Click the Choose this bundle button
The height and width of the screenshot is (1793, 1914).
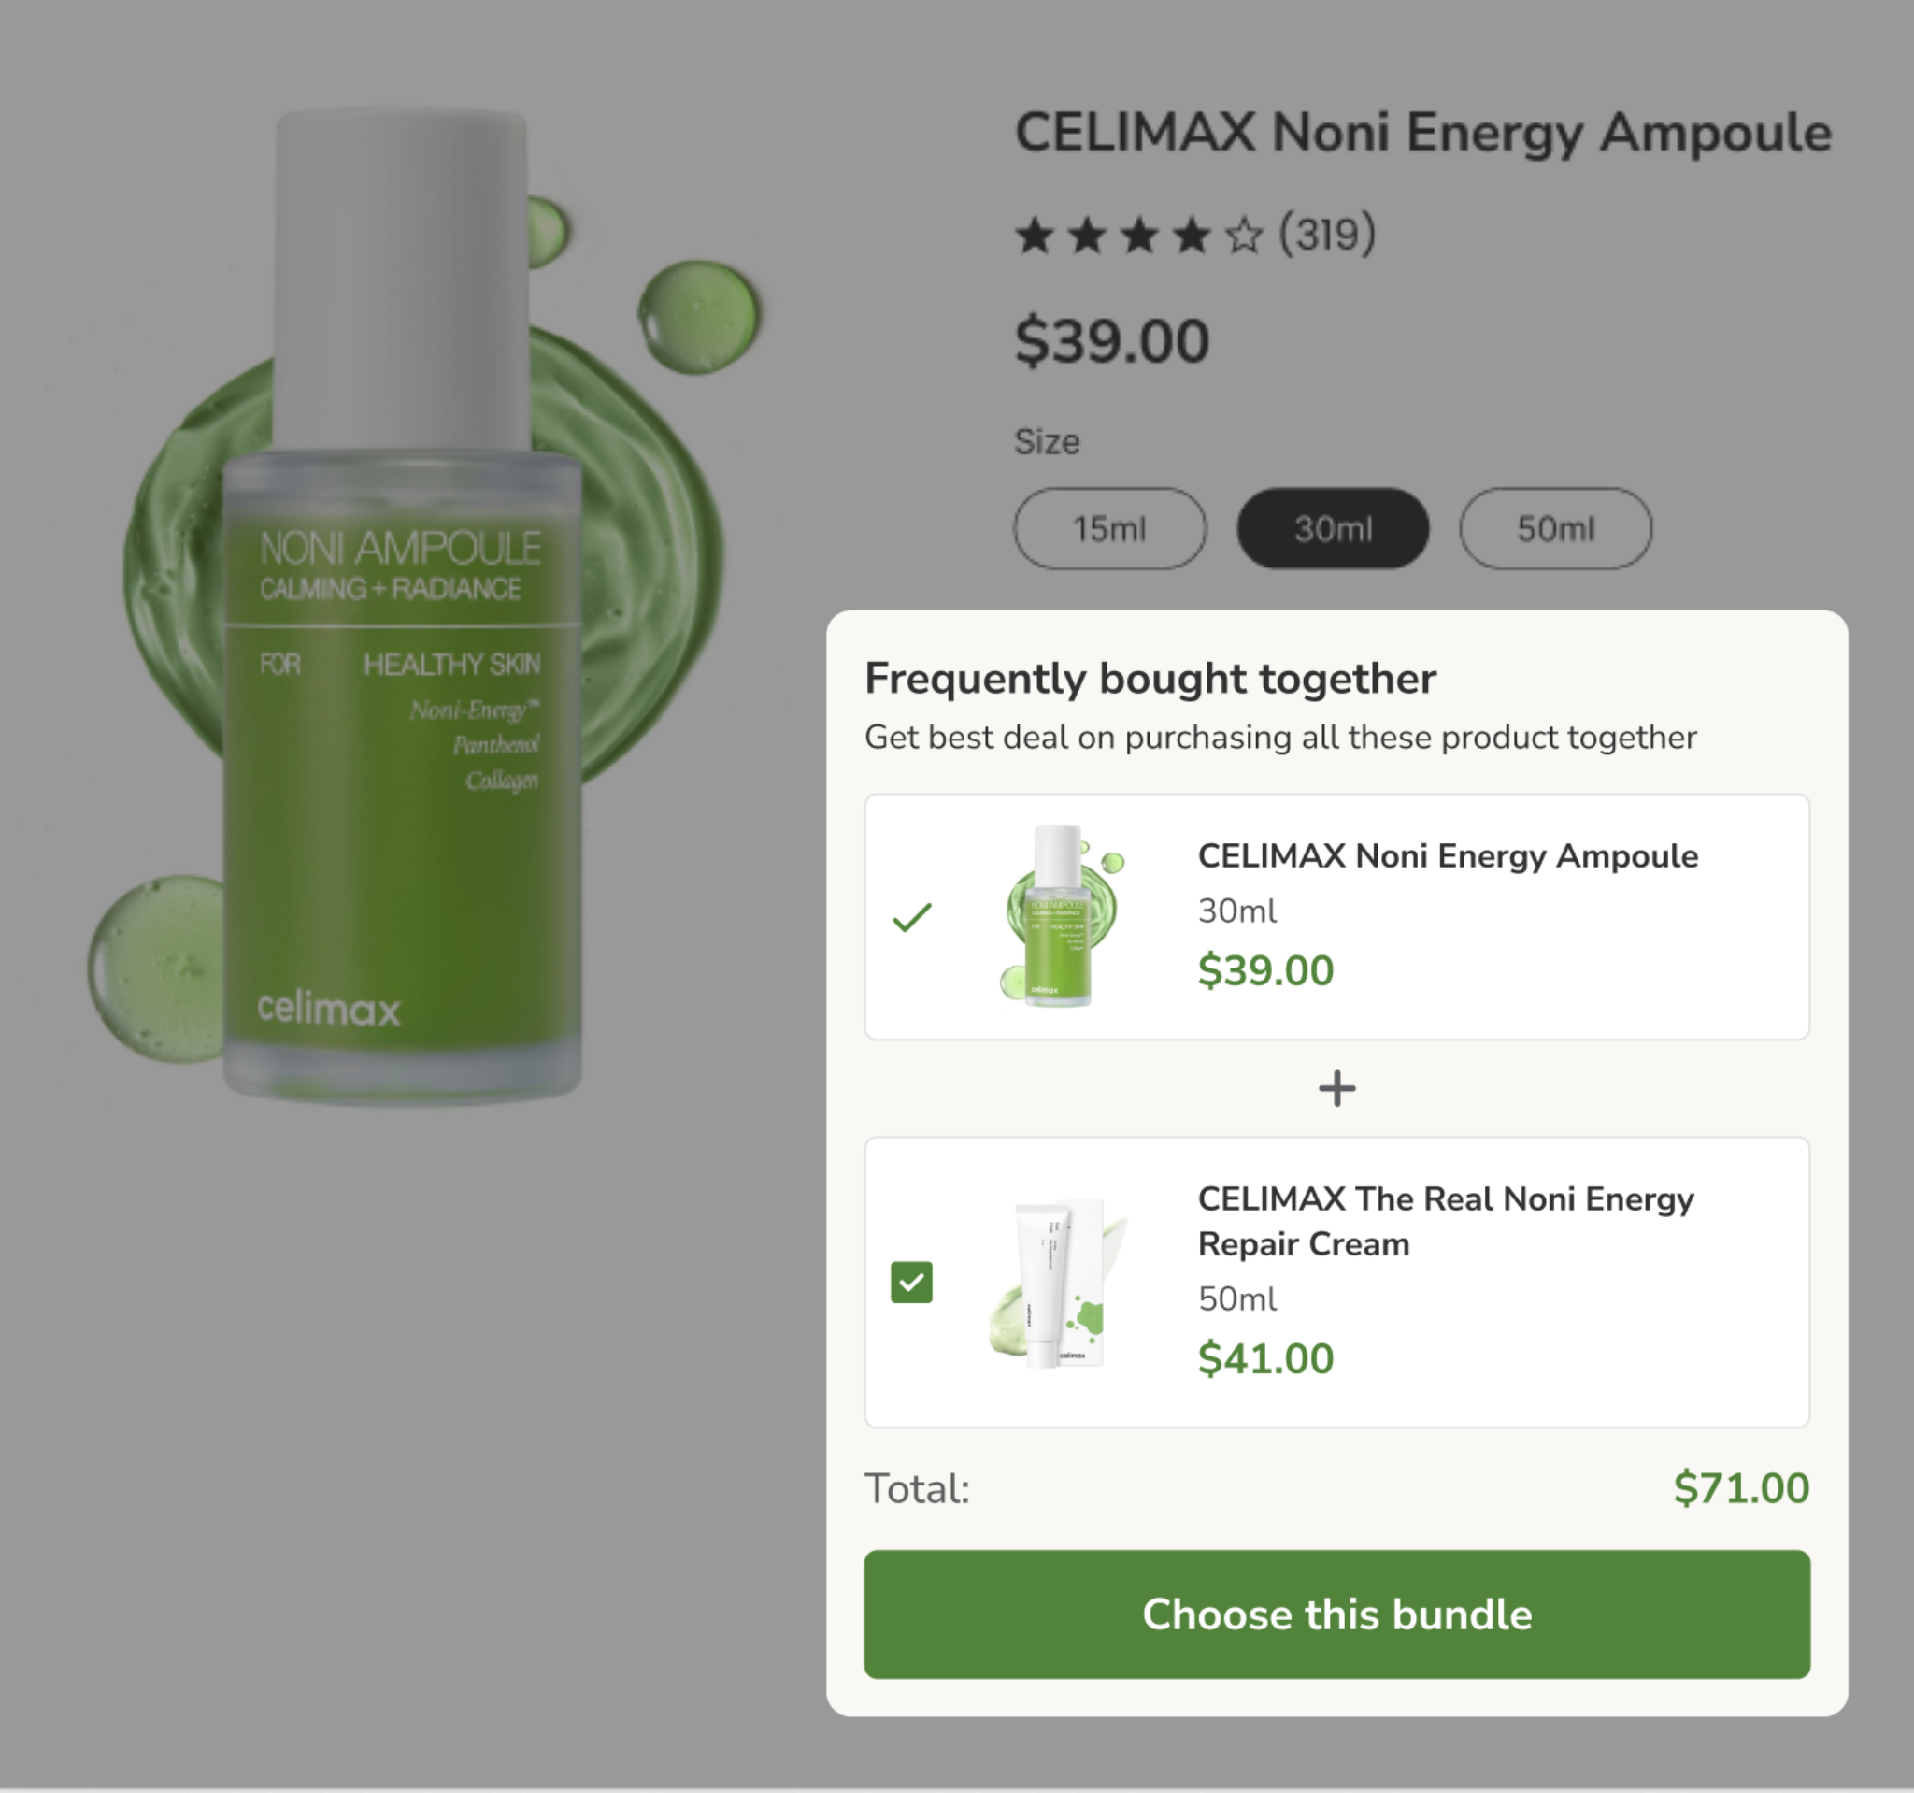click(1336, 1614)
